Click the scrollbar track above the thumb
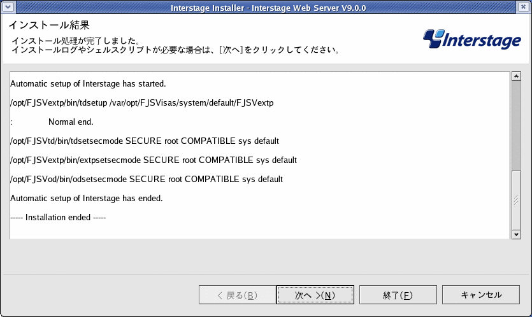The image size is (532, 317). 516,125
